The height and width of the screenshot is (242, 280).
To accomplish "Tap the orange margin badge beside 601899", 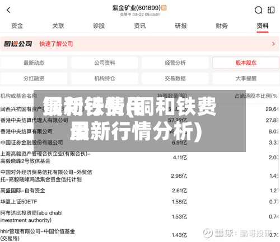I will 164,8.
